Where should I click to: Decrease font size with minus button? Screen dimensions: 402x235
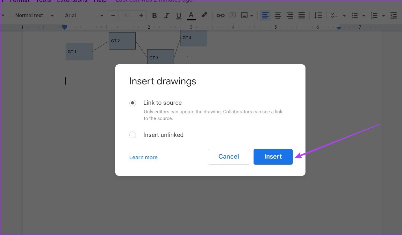click(x=113, y=15)
